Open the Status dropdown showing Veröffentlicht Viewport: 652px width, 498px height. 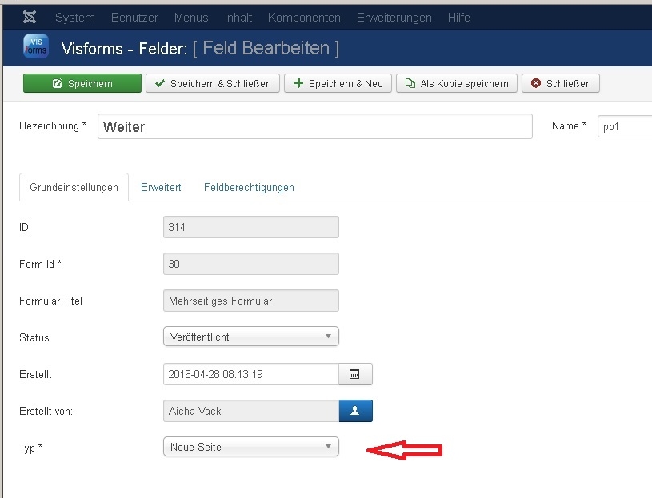[251, 337]
